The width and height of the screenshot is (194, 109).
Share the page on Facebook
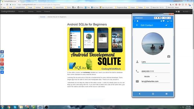pos(2,52)
